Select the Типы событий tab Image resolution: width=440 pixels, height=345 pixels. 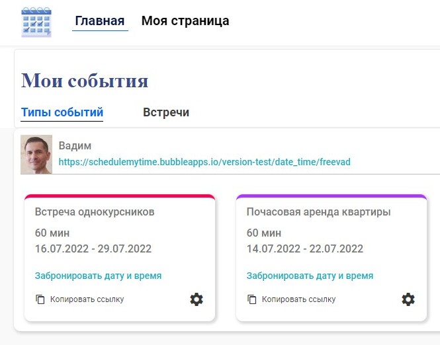(62, 112)
